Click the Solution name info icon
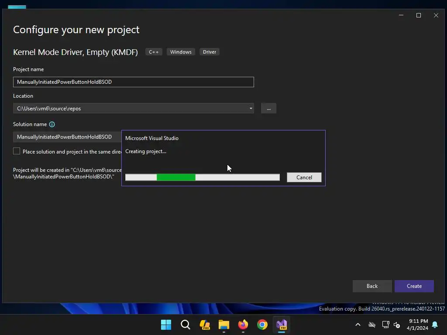This screenshot has height=335, width=447. (52, 124)
